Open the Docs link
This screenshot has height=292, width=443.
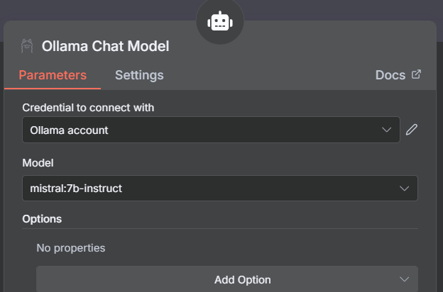click(390, 75)
